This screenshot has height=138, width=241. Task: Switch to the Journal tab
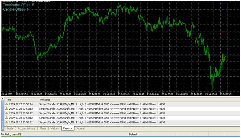click(x=80, y=128)
